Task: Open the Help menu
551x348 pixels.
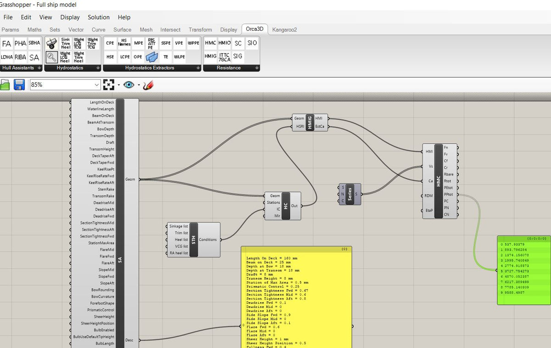Action: [124, 17]
